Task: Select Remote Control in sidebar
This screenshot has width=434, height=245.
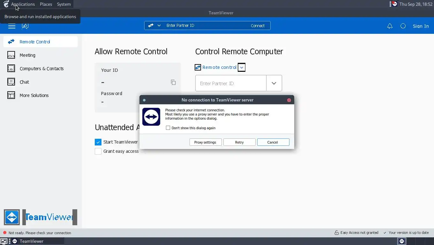Action: tap(41, 42)
